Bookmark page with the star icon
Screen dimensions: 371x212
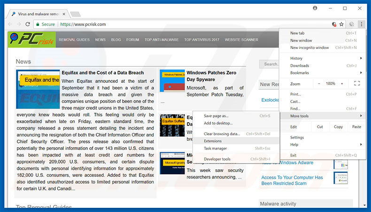pos(341,24)
